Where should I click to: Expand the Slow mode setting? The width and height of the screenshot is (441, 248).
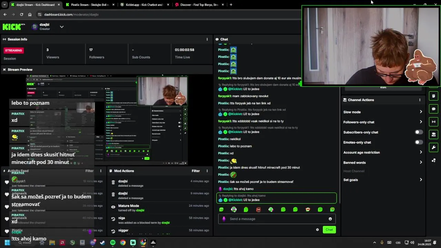point(382,112)
